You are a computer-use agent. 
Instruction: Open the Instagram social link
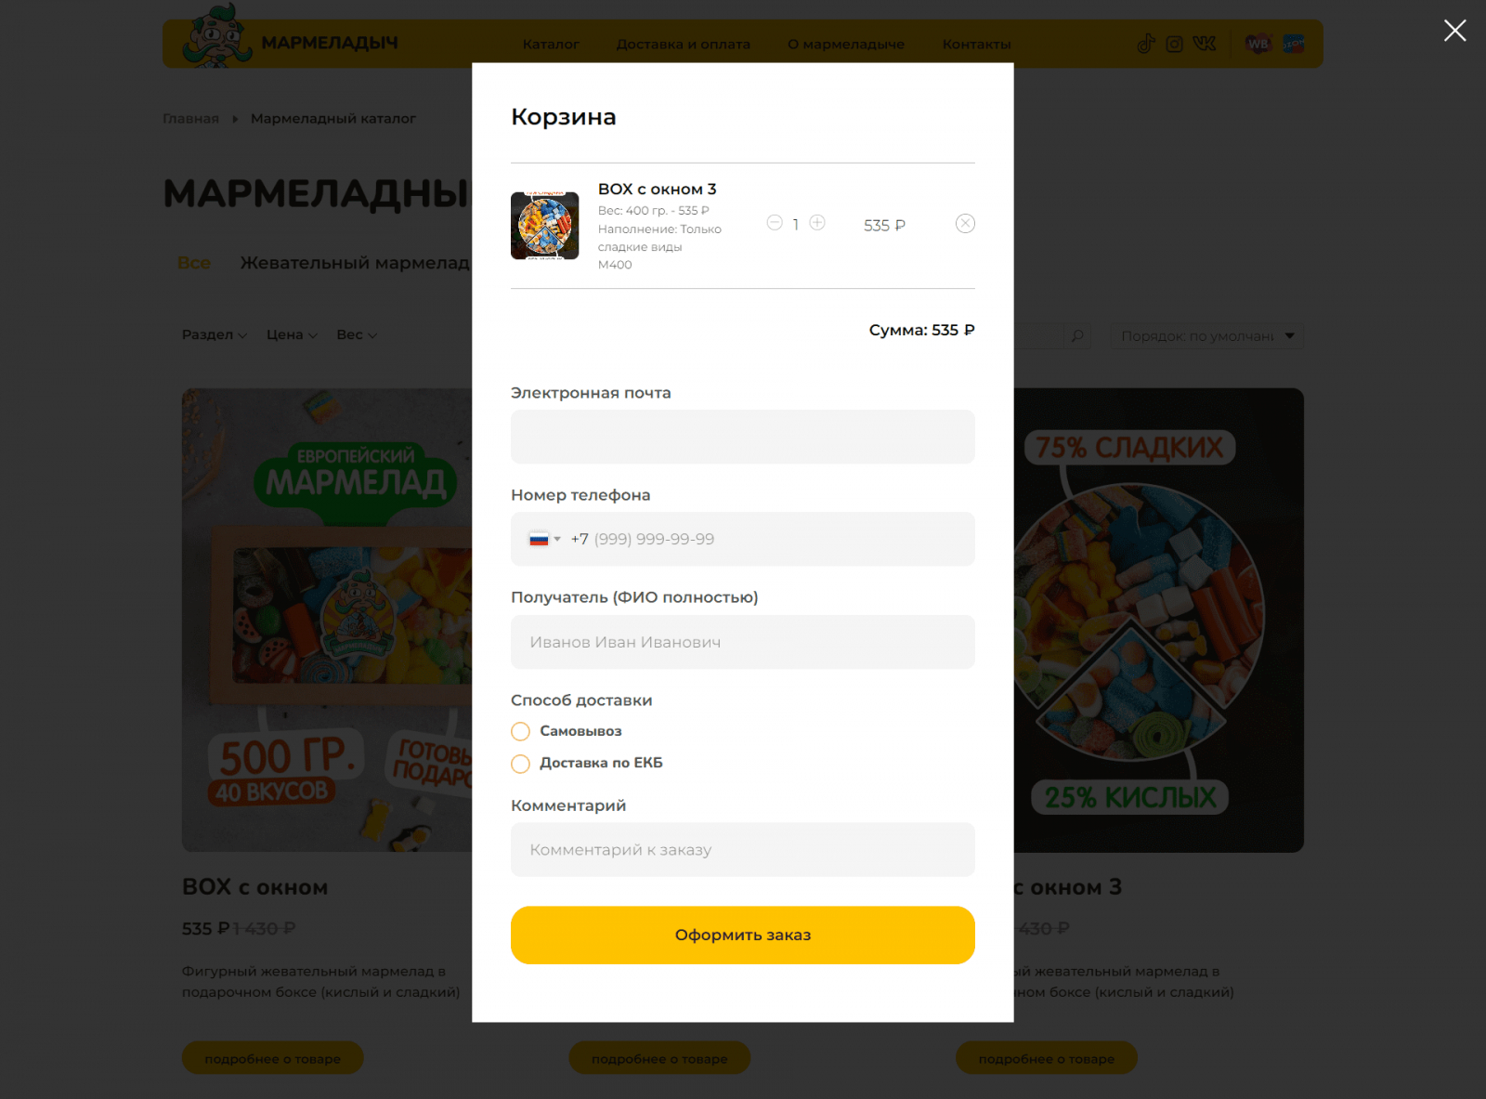click(1174, 44)
